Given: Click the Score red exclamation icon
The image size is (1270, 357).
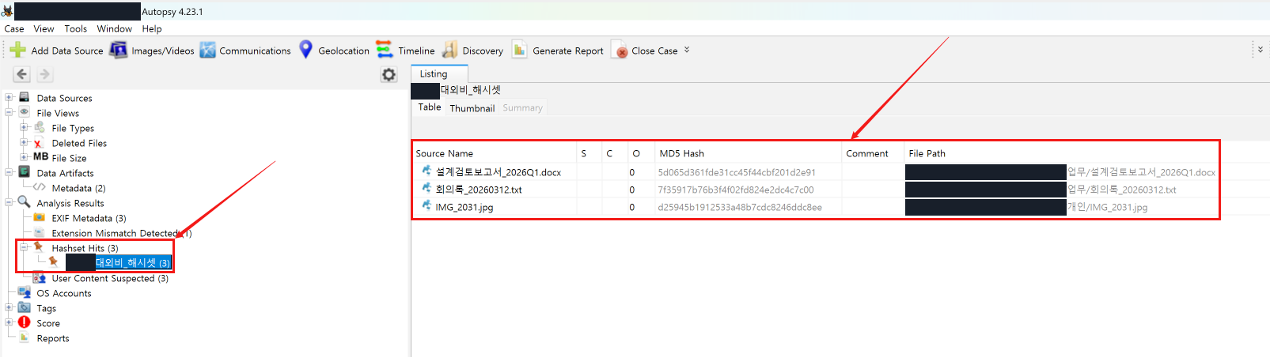Looking at the screenshot, I should tap(25, 322).
